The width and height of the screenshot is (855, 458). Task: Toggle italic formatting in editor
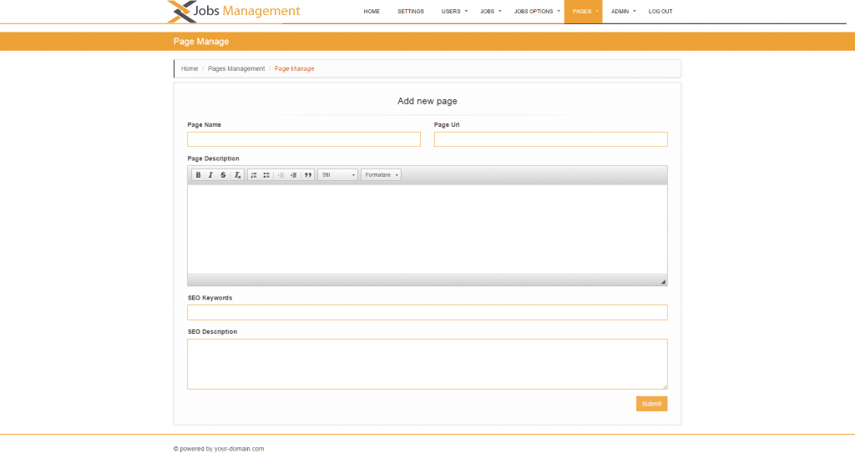click(x=210, y=175)
